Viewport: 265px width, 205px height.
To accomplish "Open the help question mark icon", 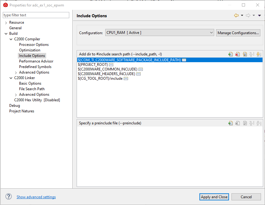I will (9, 197).
